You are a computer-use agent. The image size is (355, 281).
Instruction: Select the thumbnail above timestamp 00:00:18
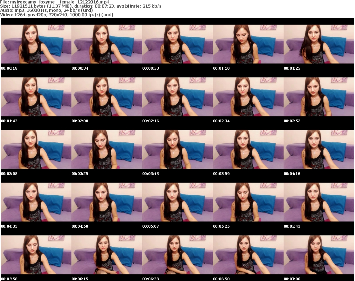click(x=36, y=44)
